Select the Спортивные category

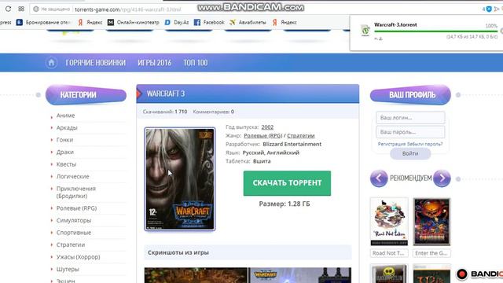pyautogui.click(x=74, y=233)
